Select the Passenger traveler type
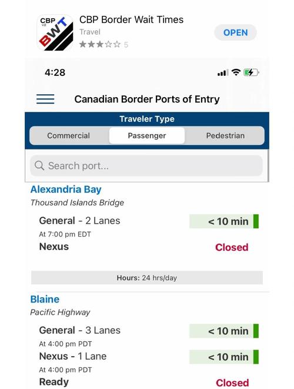The image size is (294, 389). click(x=147, y=136)
